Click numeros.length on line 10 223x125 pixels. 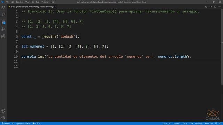click(172, 56)
